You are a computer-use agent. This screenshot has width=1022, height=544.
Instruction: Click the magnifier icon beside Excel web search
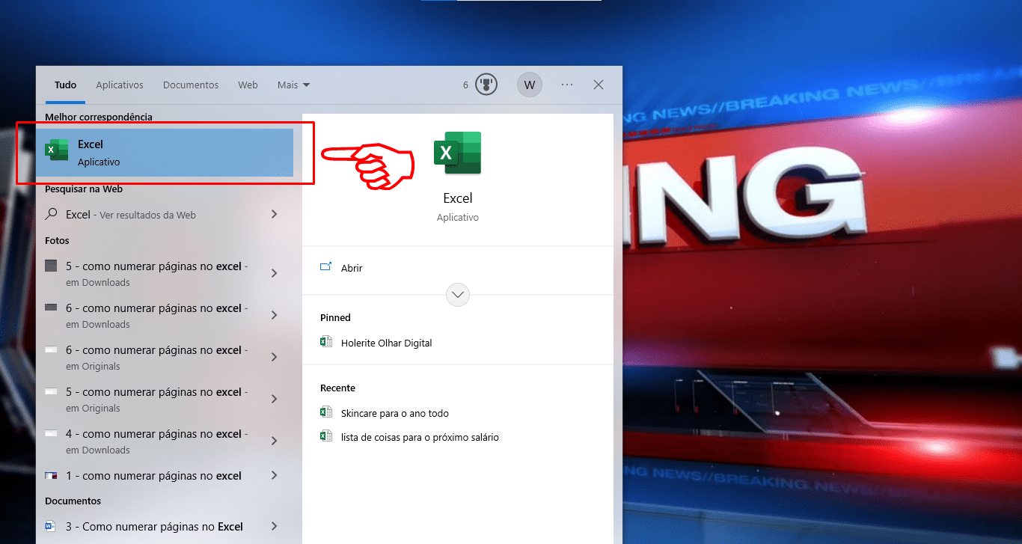[x=51, y=214]
